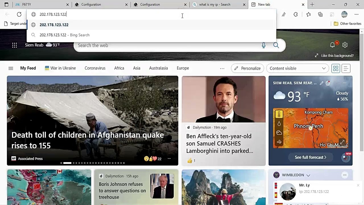Open the feed hamburger menu
Image resolution: width=364 pixels, height=205 pixels.
[11, 68]
